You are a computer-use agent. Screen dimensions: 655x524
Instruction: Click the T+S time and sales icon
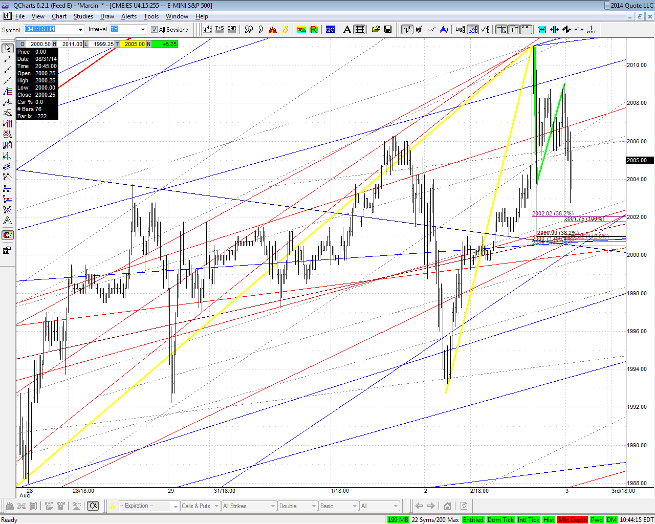[x=220, y=30]
